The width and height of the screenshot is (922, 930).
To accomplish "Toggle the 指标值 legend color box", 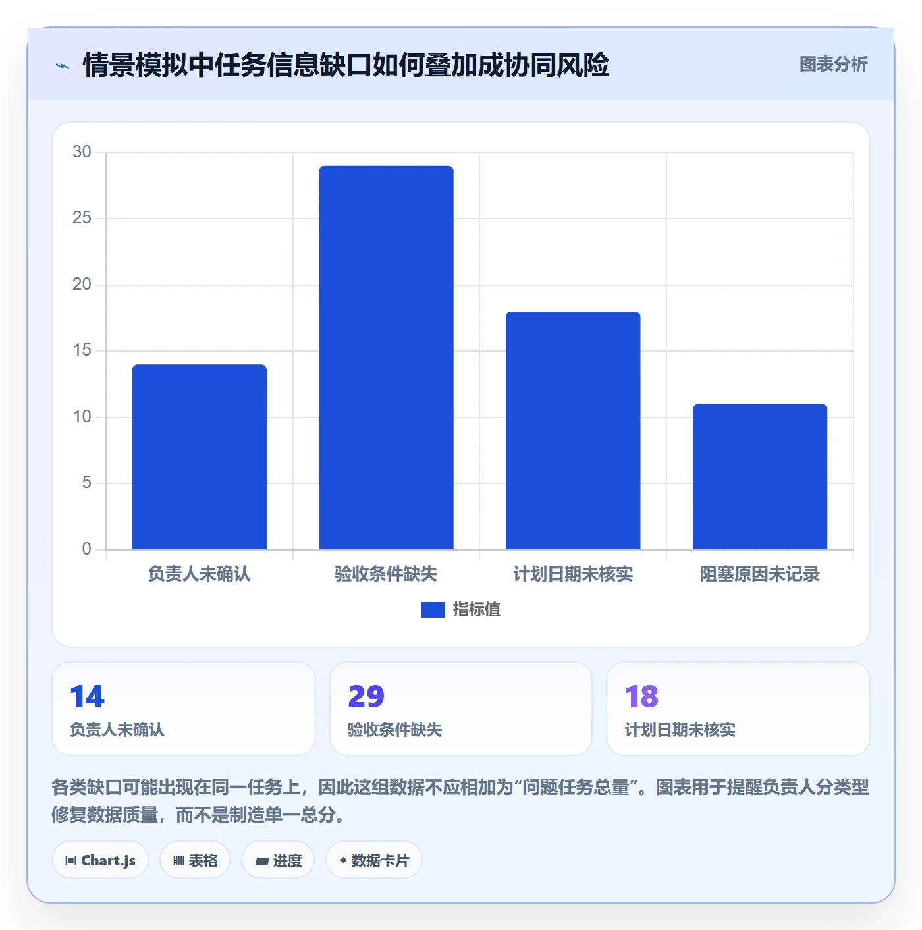I will pos(433,610).
